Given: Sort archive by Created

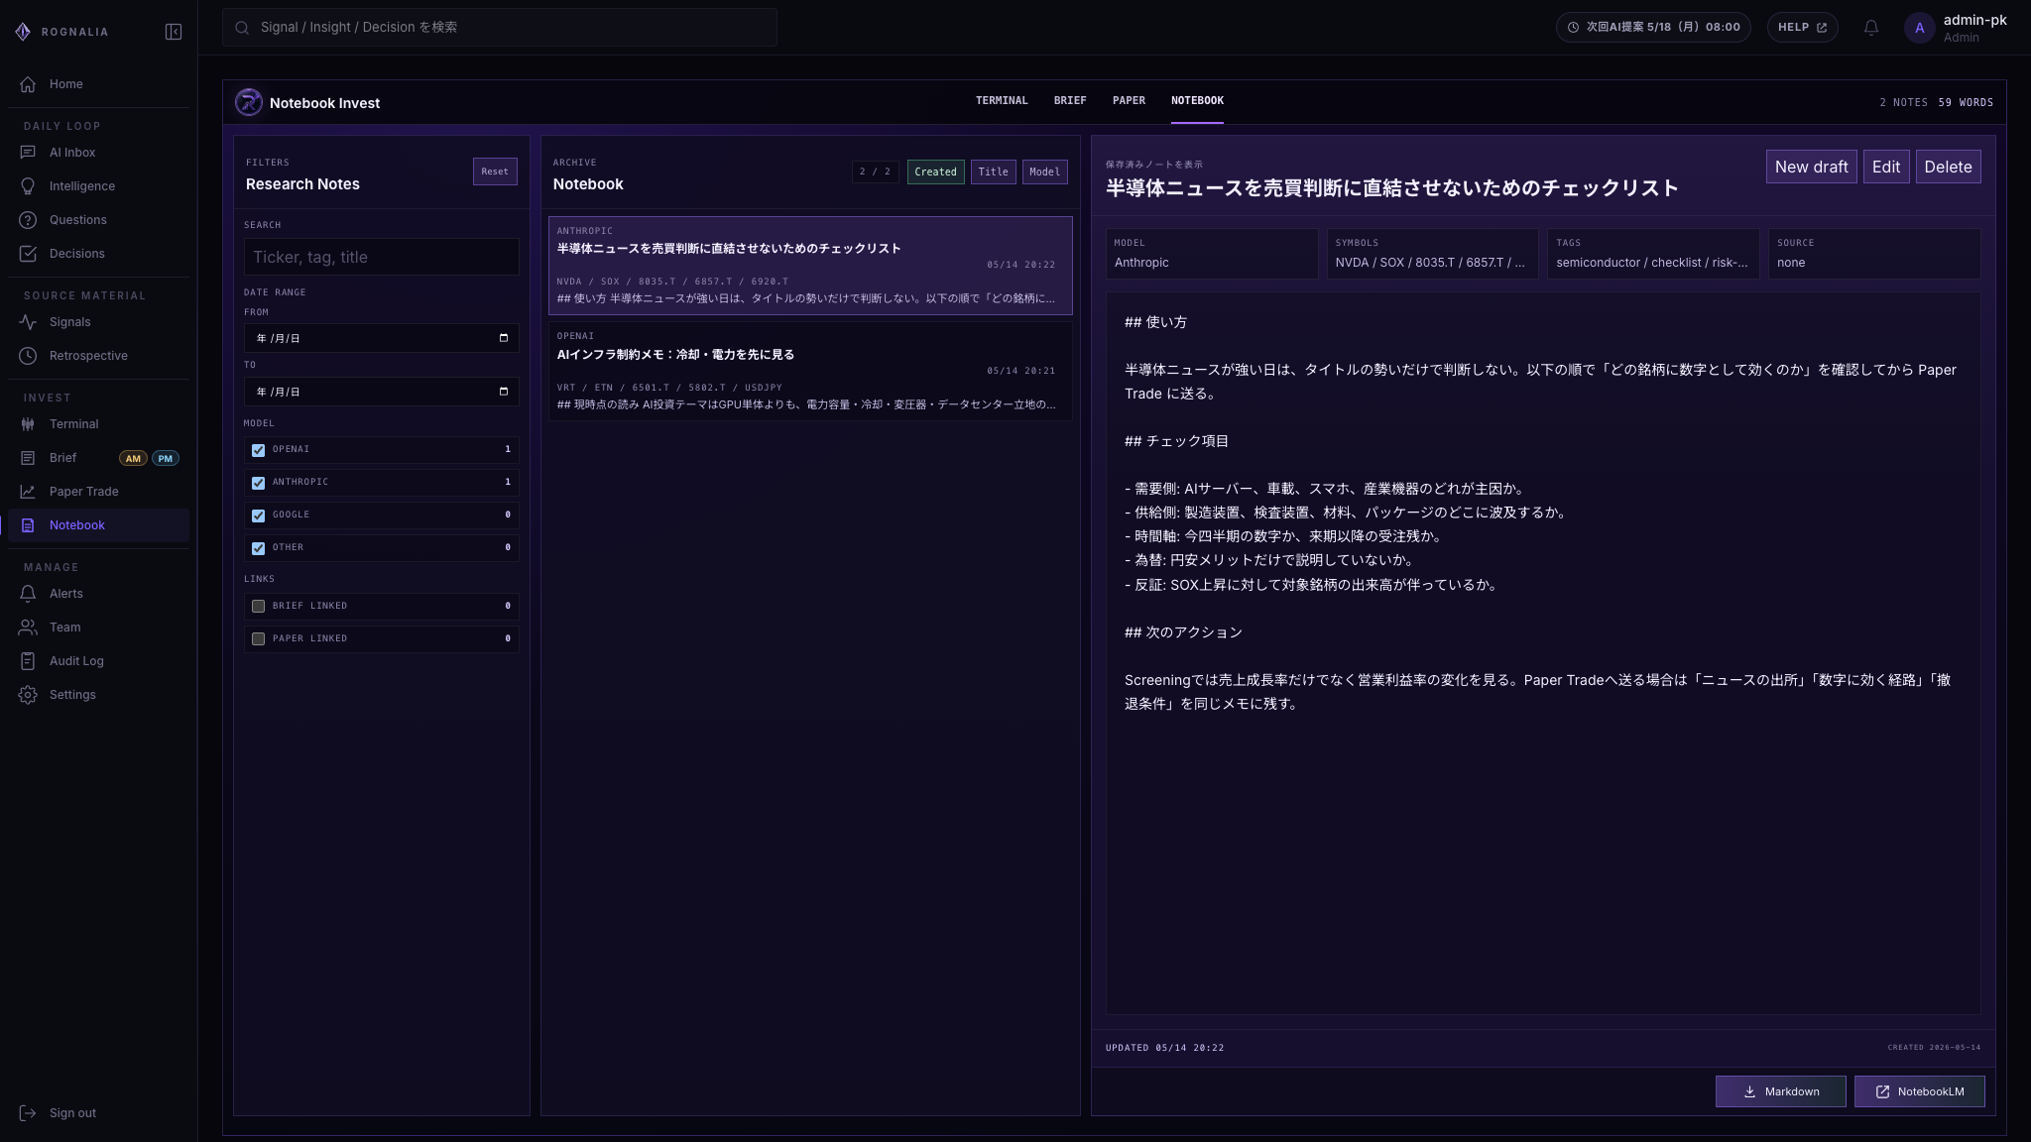Looking at the screenshot, I should [x=935, y=171].
